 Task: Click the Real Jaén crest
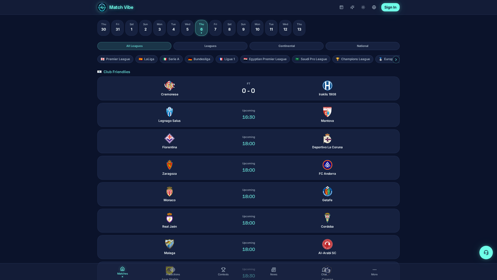170,218
